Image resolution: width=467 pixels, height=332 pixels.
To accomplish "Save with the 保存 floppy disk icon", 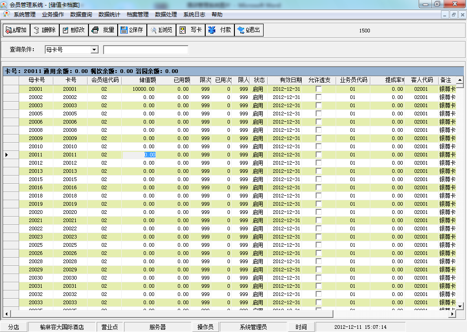I will (x=132, y=31).
